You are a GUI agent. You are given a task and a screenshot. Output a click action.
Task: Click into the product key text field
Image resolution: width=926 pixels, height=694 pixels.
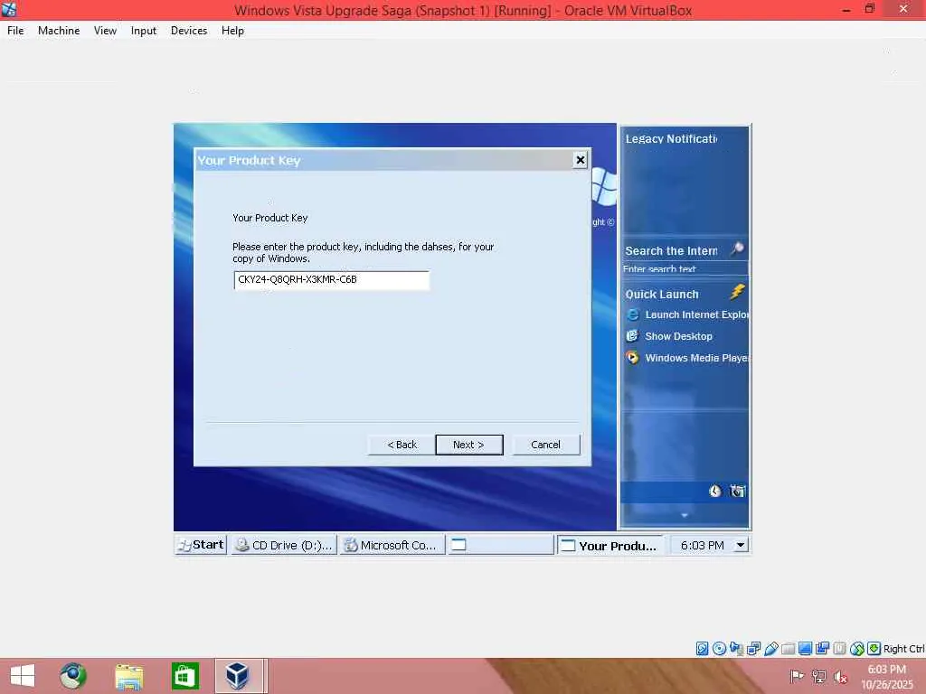(x=331, y=280)
